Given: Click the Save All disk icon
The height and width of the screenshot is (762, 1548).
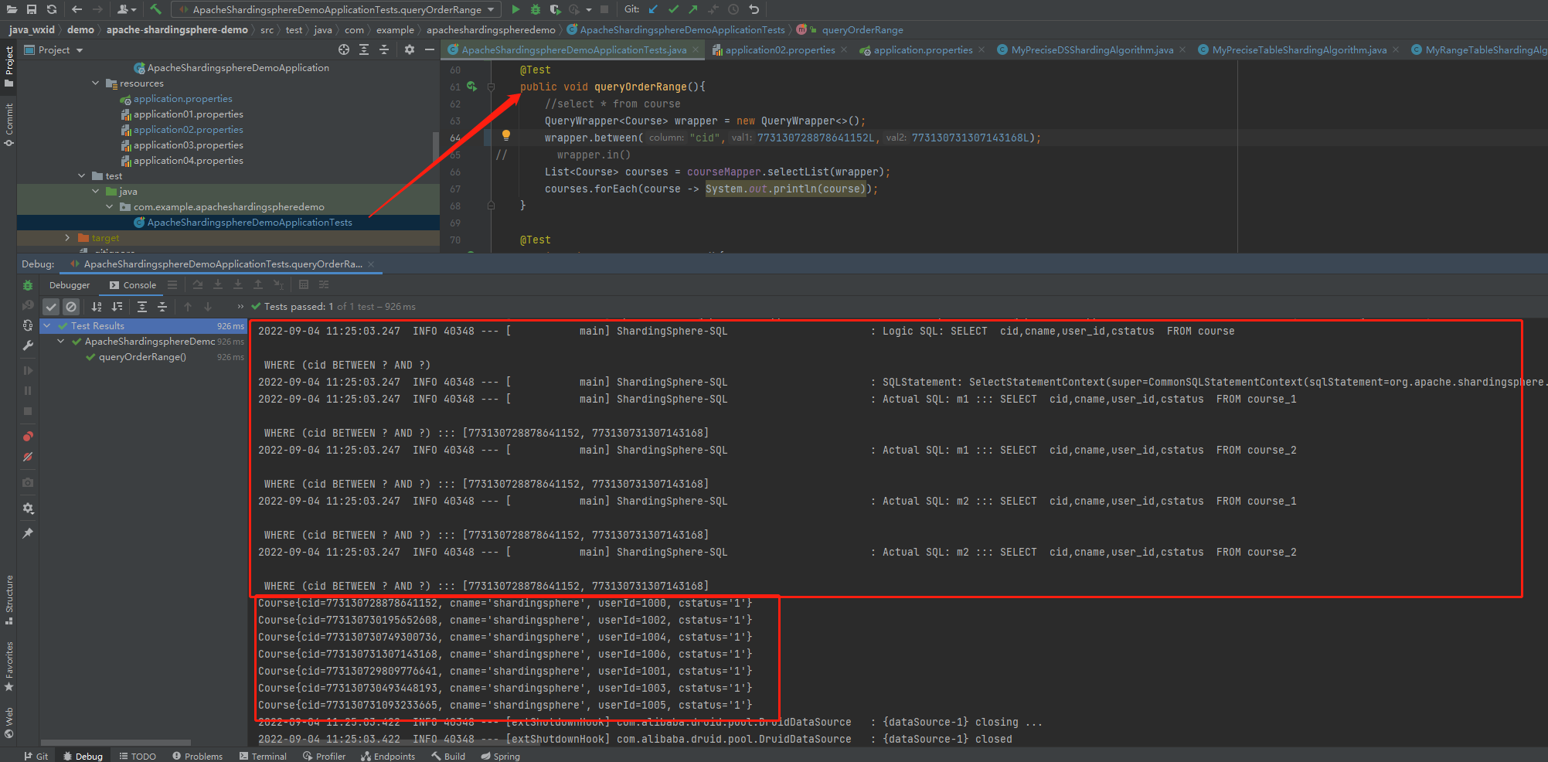Looking at the screenshot, I should 32,9.
